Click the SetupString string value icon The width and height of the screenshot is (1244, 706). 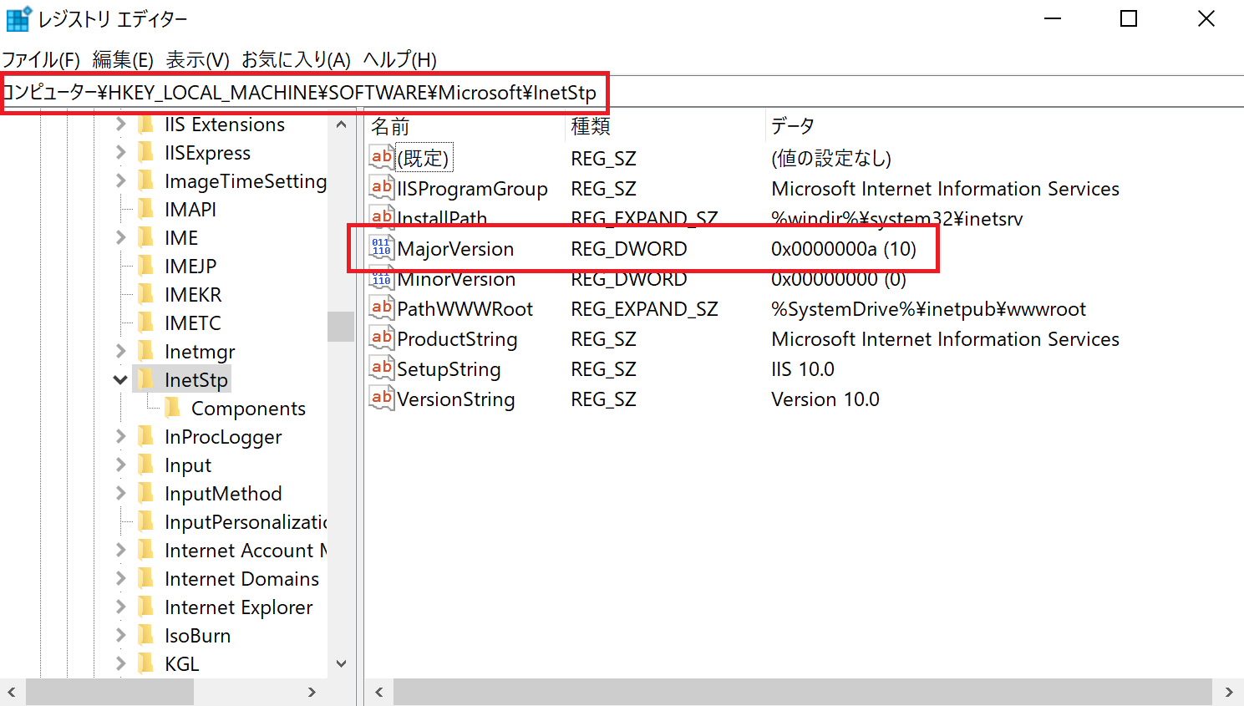click(x=381, y=368)
